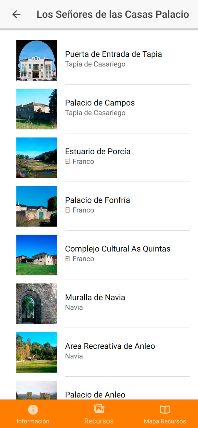The image size is (198, 428).
Task: Tap the Puerta de Entrada de Tapia thumbnail
Action: coord(37,60)
